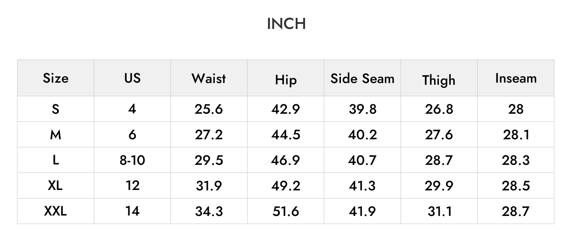Select the XL size row label

(x=55, y=185)
